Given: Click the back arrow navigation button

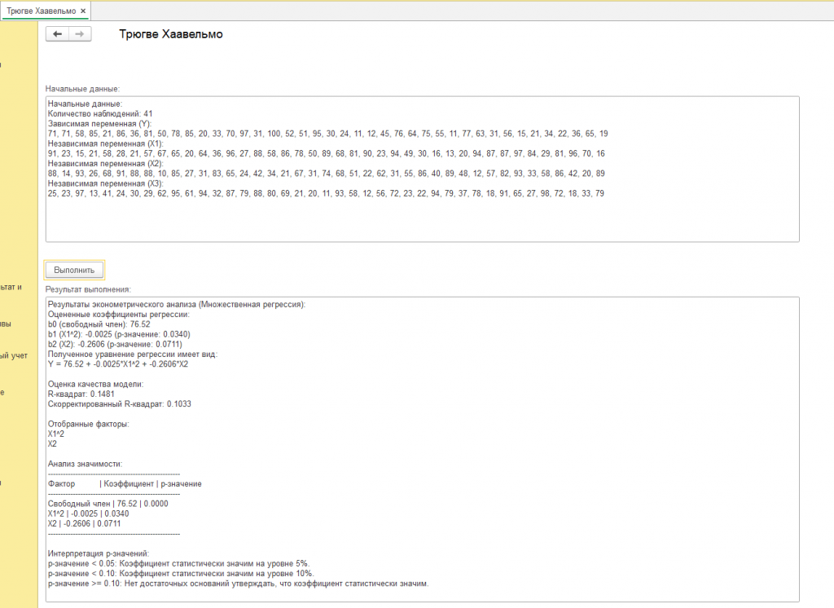Looking at the screenshot, I should pyautogui.click(x=58, y=34).
